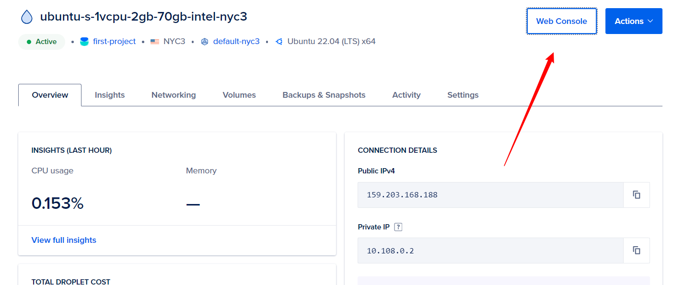Copy the Private IP address
685x285 pixels.
click(x=637, y=251)
